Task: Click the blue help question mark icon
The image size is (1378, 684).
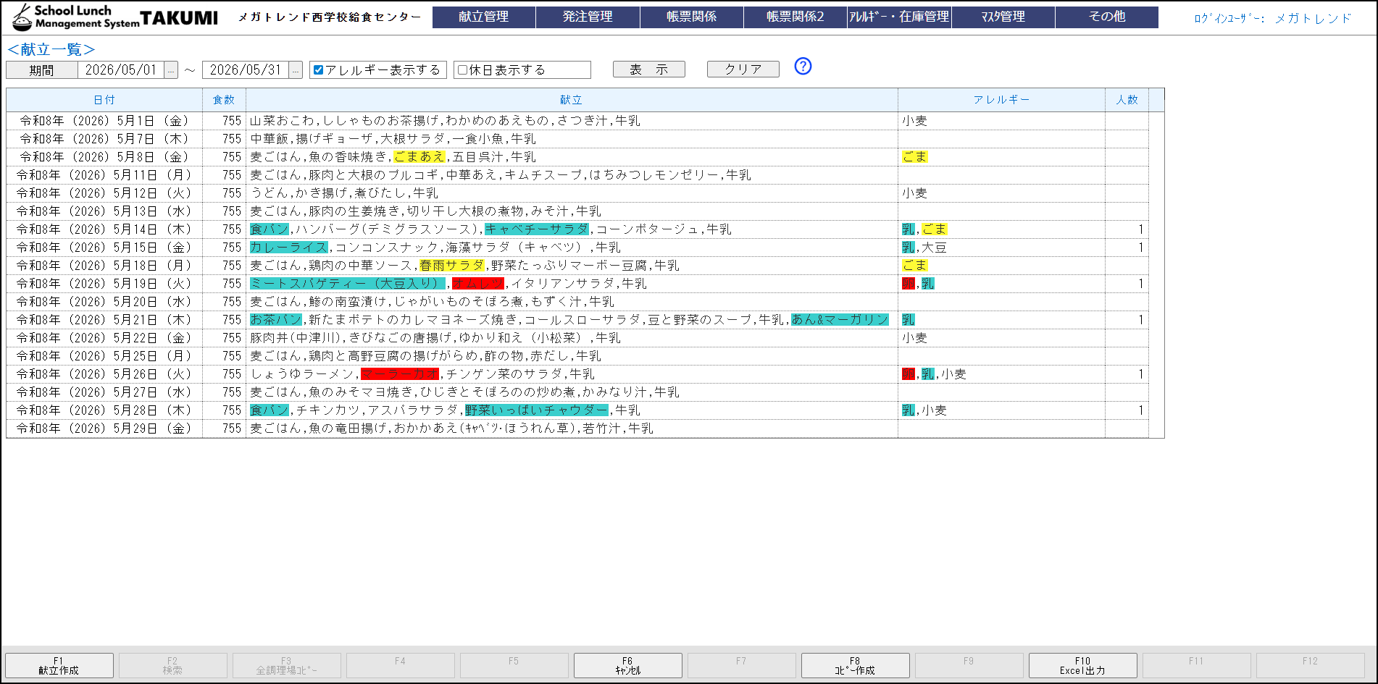Action: pos(803,67)
